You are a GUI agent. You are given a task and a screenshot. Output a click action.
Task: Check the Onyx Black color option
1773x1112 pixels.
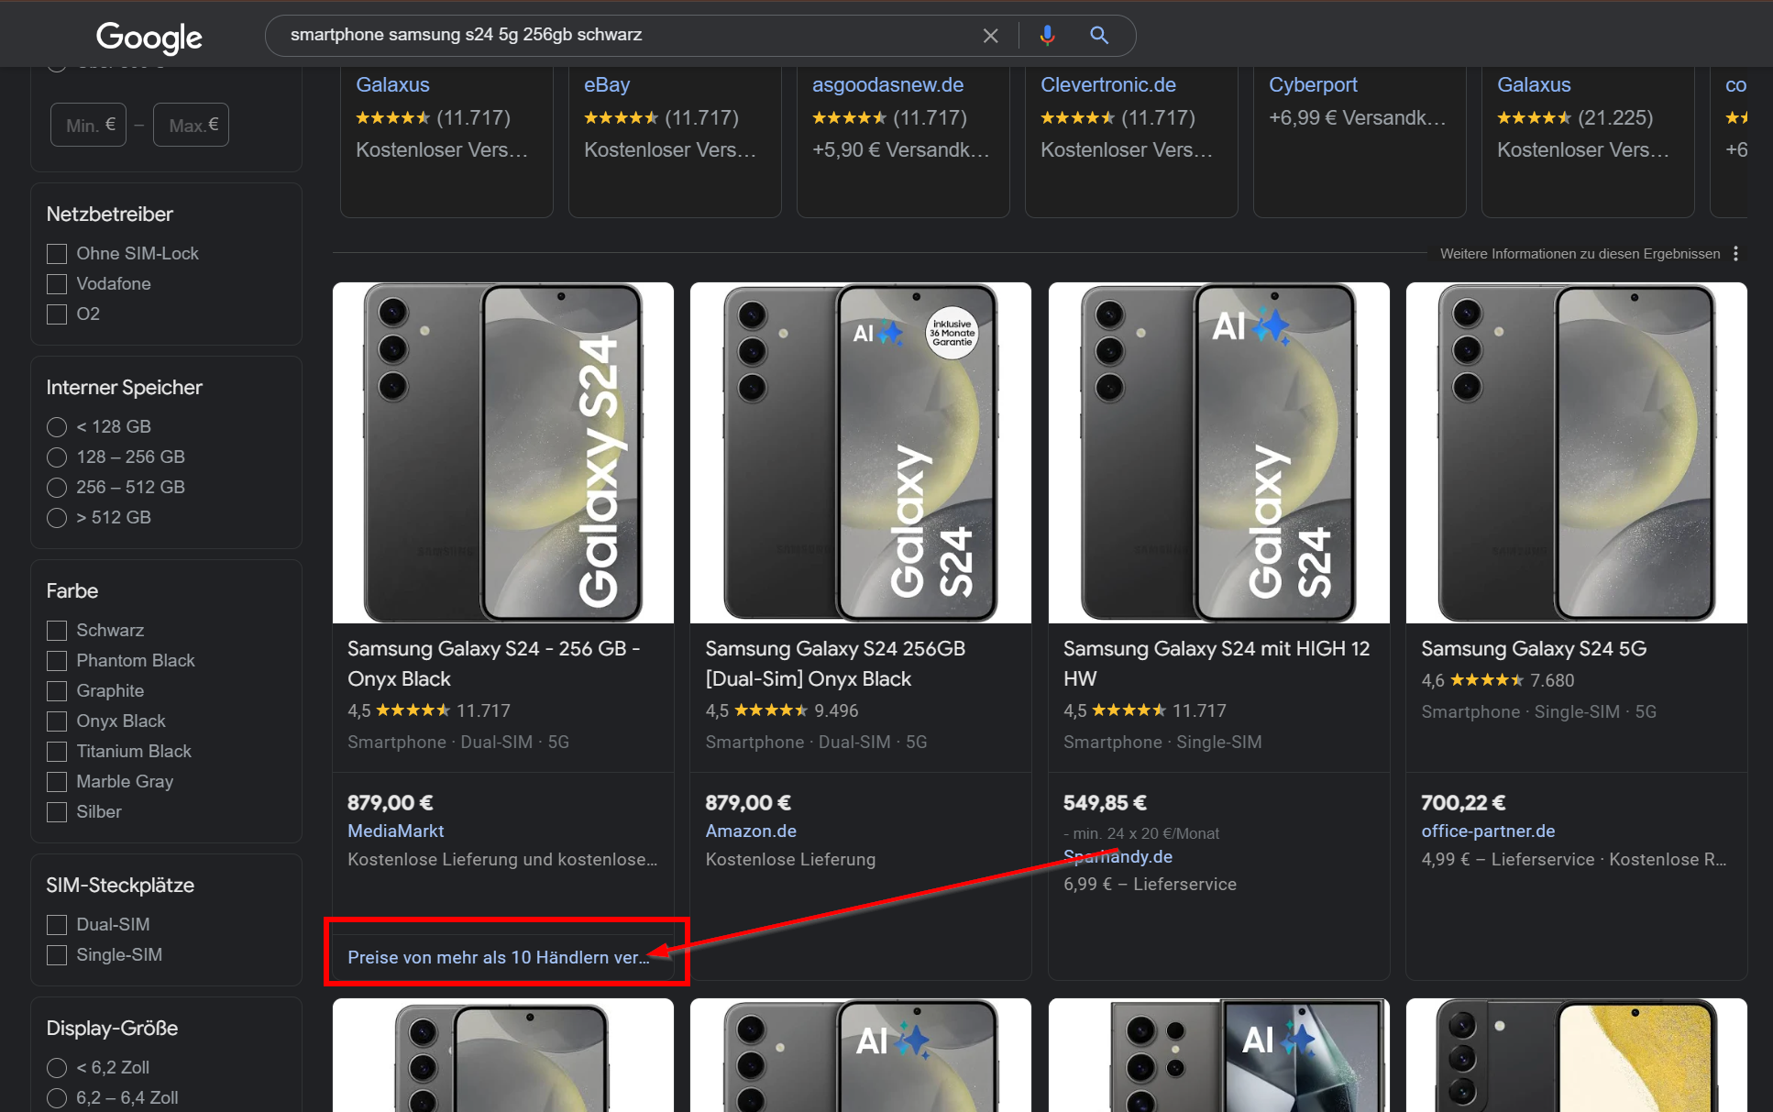point(56,721)
